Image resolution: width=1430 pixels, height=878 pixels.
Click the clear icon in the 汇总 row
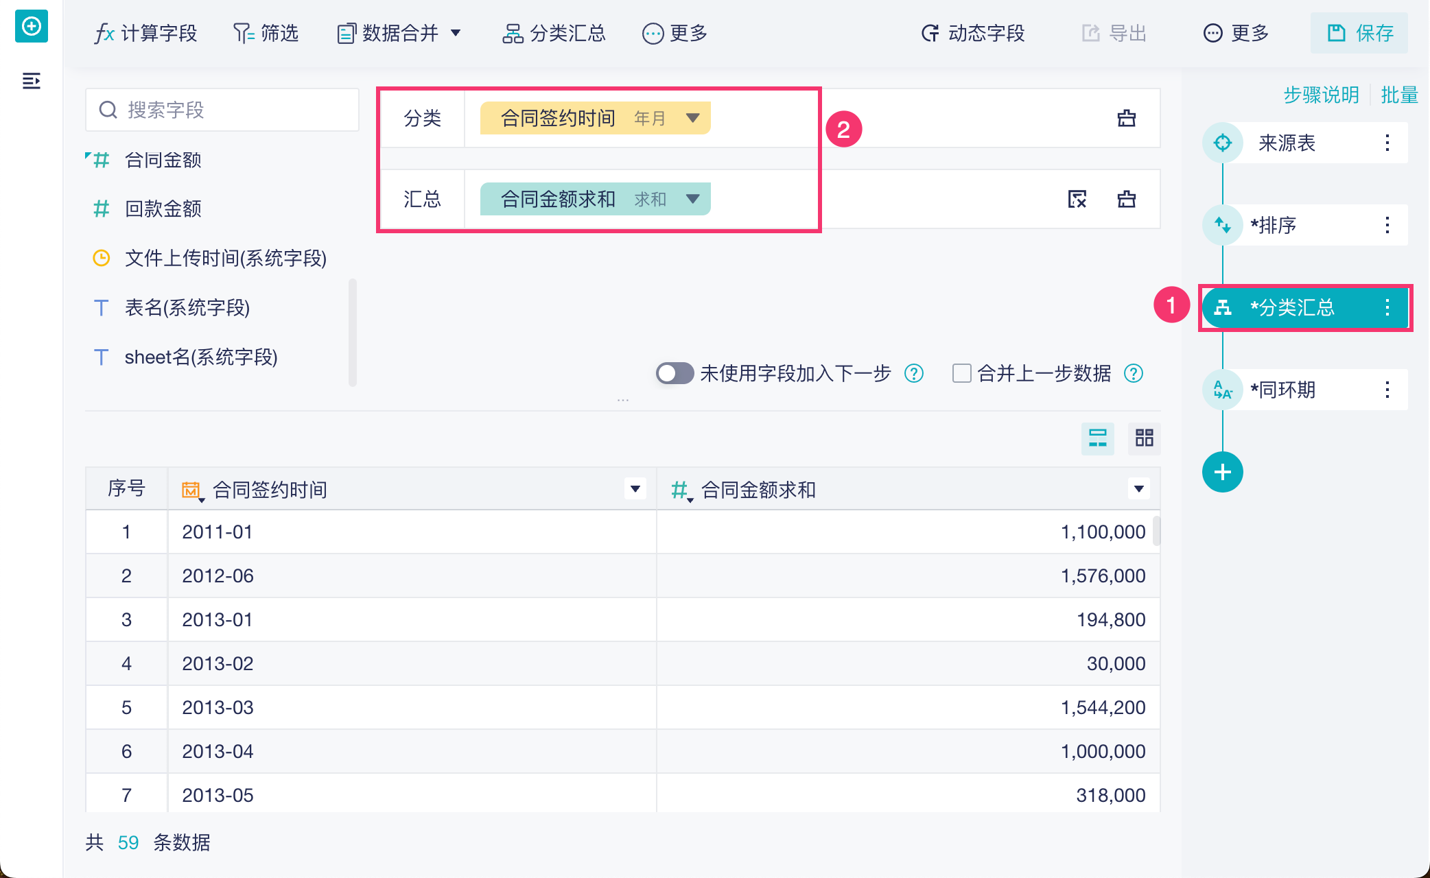[1077, 199]
